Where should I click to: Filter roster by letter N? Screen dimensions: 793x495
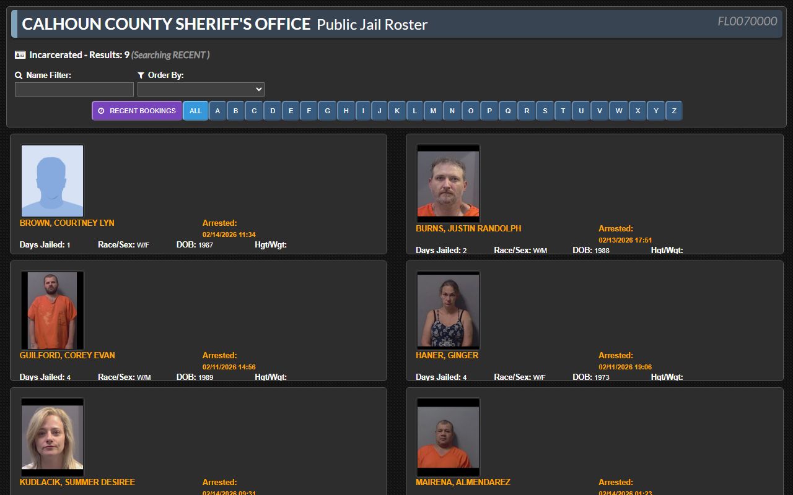coord(452,111)
